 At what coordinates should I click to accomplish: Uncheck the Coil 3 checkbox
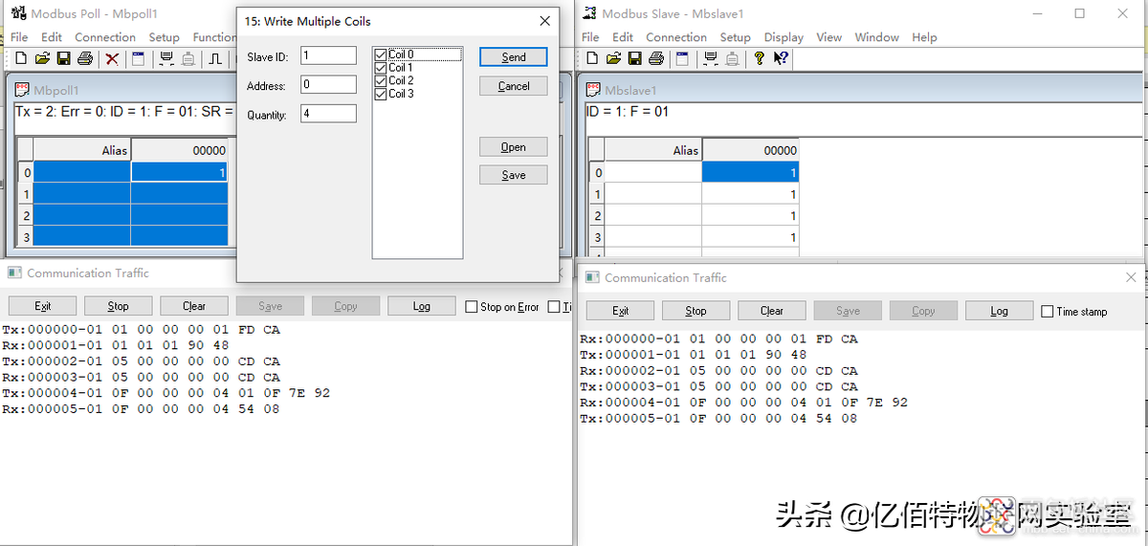click(381, 94)
